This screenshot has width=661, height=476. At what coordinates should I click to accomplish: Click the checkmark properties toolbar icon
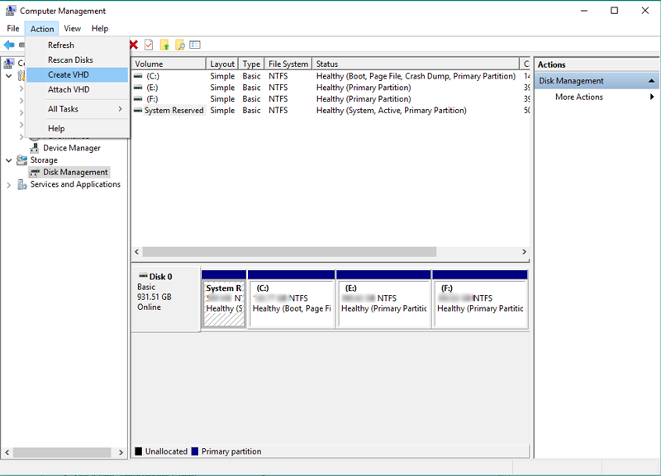pyautogui.click(x=149, y=45)
